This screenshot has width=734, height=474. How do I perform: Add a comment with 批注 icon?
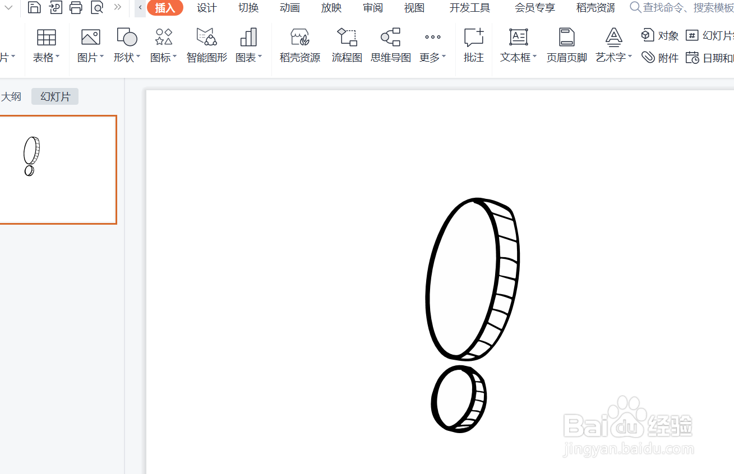point(474,38)
